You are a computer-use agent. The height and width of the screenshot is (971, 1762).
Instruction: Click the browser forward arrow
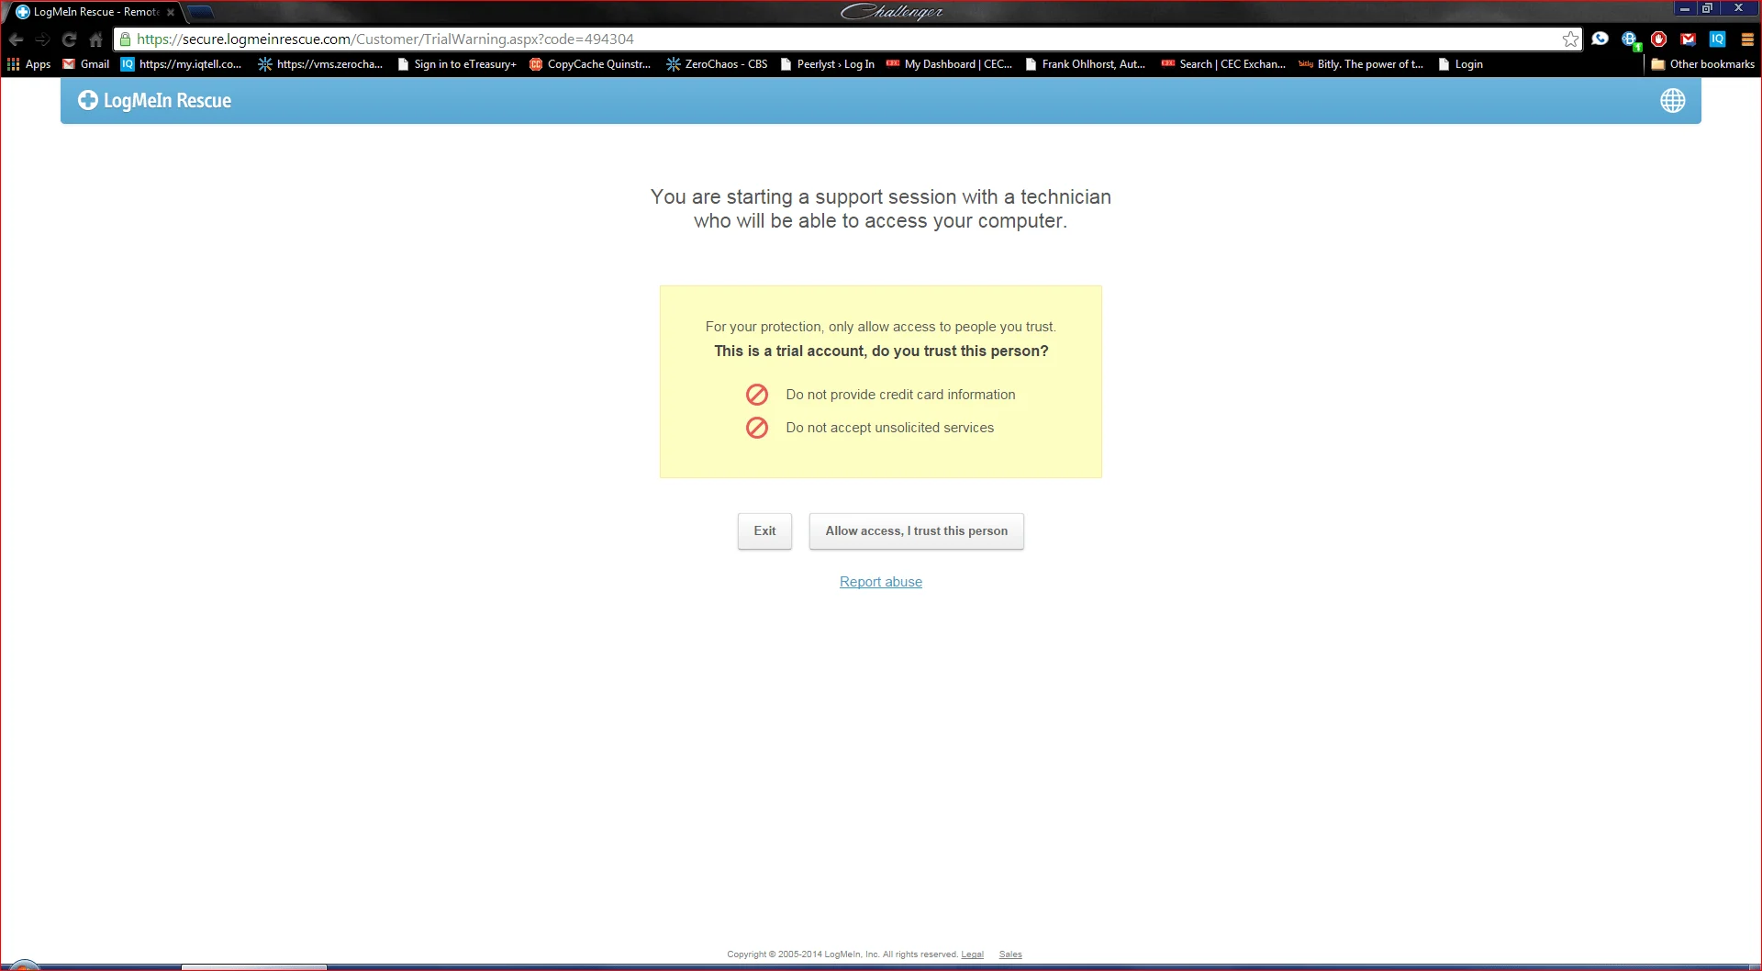(42, 39)
